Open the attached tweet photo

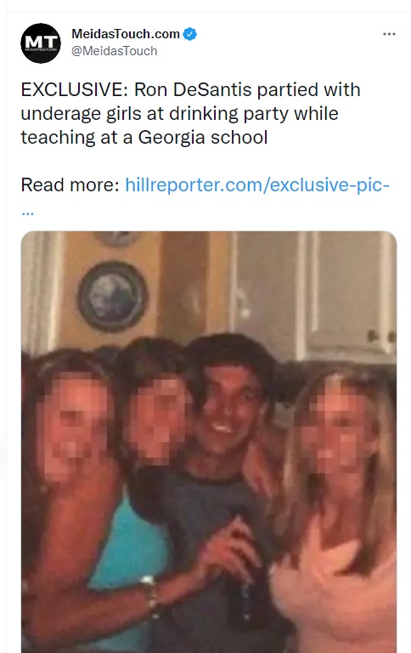coord(209,442)
